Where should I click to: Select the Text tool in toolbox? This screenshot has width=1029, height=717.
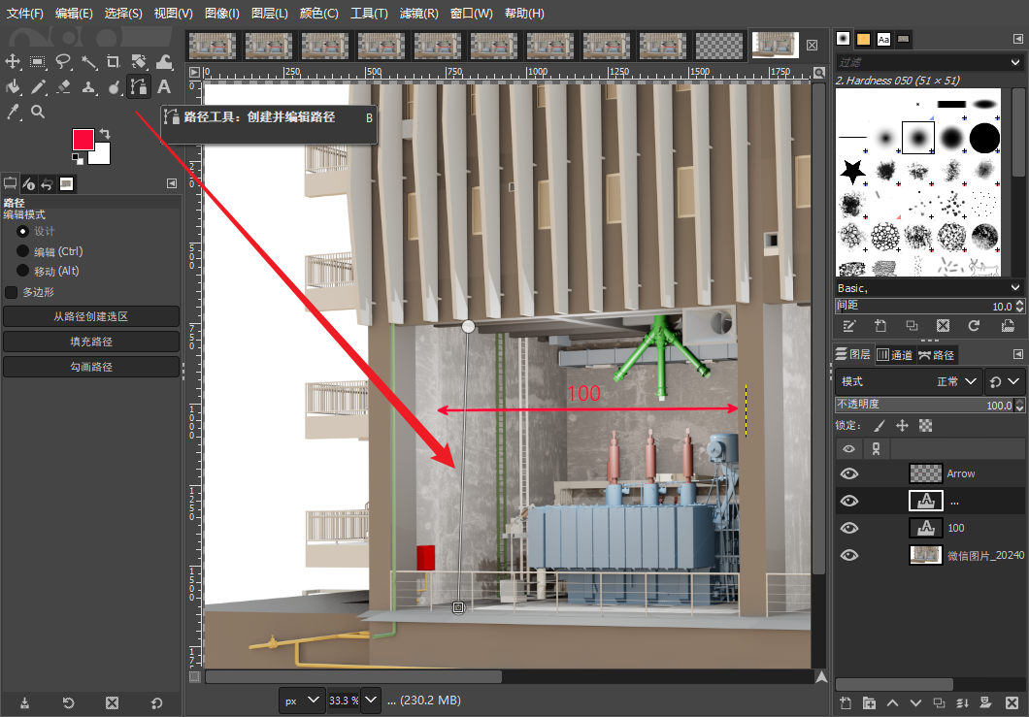click(164, 87)
